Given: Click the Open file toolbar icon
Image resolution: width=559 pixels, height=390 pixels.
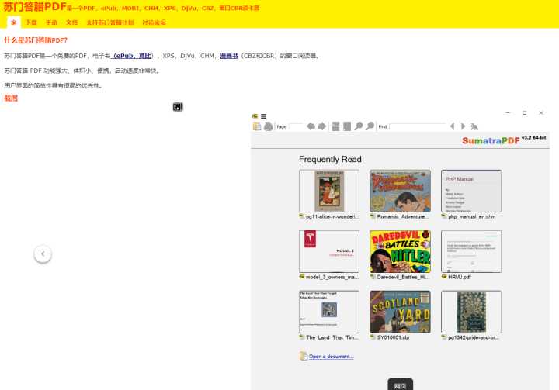Looking at the screenshot, I should (257, 126).
